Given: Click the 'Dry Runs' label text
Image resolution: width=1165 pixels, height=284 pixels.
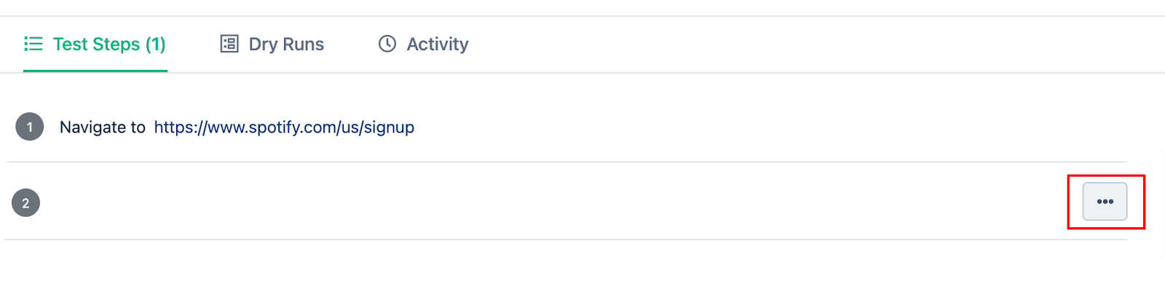Looking at the screenshot, I should [x=286, y=44].
